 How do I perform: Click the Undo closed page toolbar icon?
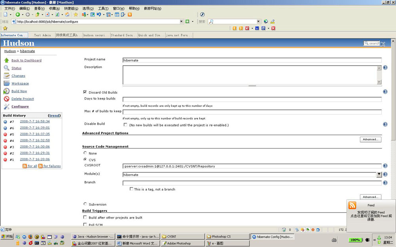pos(99,15)
